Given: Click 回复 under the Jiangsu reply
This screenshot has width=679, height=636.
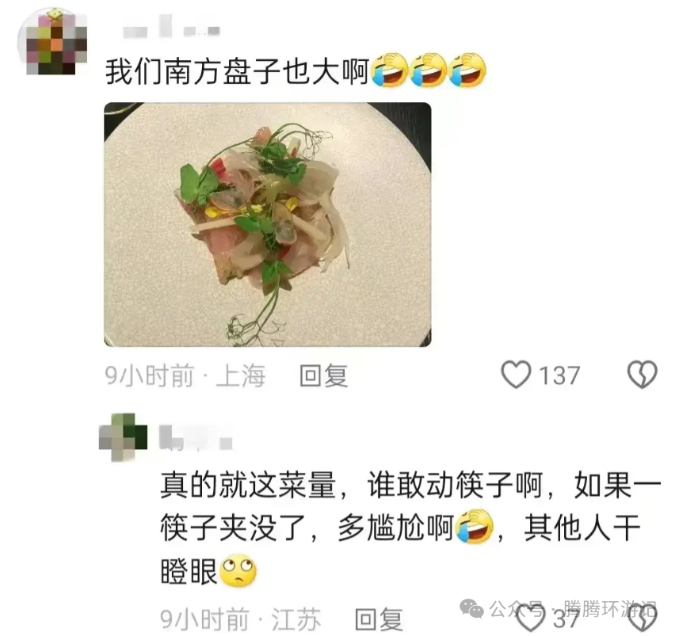Looking at the screenshot, I should click(x=379, y=619).
